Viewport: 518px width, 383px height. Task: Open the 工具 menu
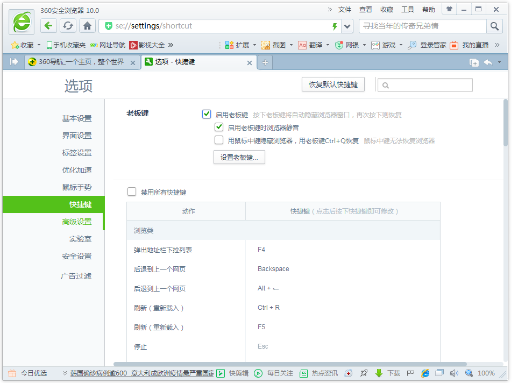click(408, 10)
